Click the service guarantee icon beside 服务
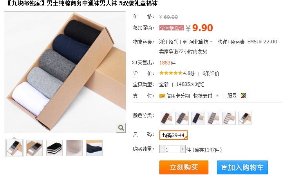 (243, 96)
